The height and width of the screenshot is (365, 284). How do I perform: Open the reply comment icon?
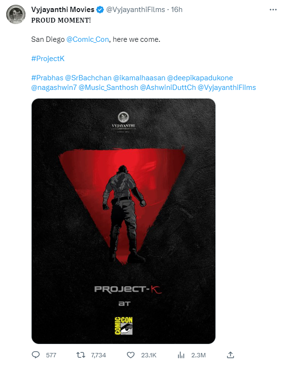[36, 355]
